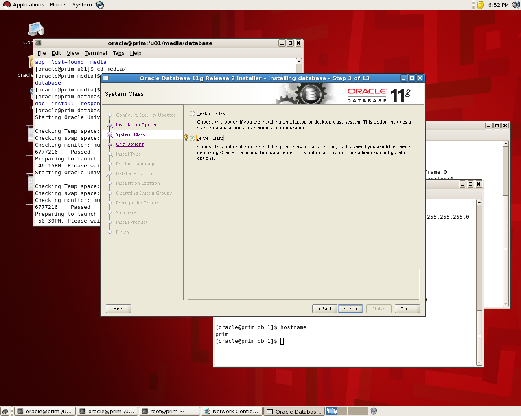Switch to first workspace in workspace switcher
Viewport: 521px width, 416px height.
click(x=332, y=411)
